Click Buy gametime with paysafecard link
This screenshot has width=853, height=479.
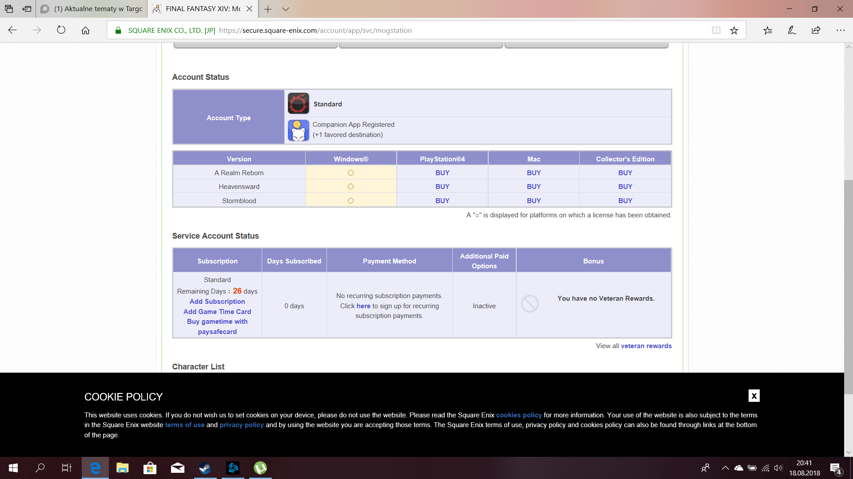pos(217,326)
